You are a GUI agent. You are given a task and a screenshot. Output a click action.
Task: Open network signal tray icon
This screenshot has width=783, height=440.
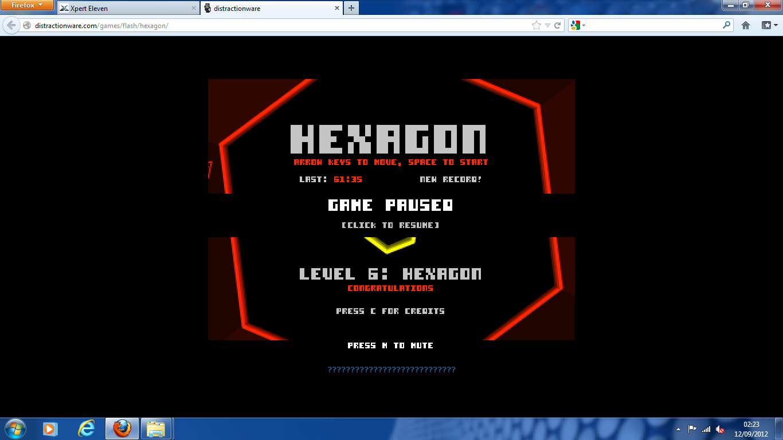click(706, 429)
